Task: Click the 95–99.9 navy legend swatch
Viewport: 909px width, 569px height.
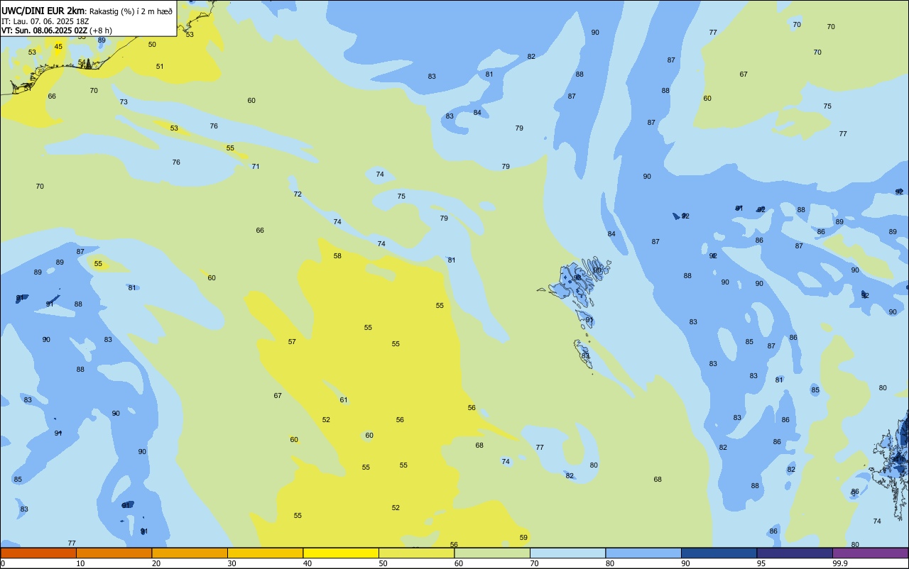Action: (x=795, y=553)
